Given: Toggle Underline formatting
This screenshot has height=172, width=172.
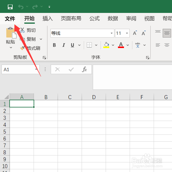Looking at the screenshot, I should [72, 45].
